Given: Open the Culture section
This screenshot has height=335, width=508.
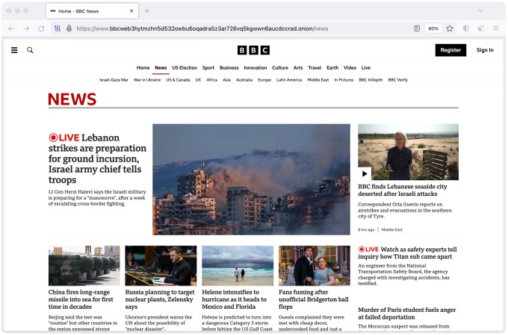Looking at the screenshot, I should point(280,68).
